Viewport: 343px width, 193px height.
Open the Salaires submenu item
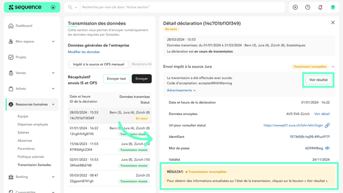(x=23, y=133)
